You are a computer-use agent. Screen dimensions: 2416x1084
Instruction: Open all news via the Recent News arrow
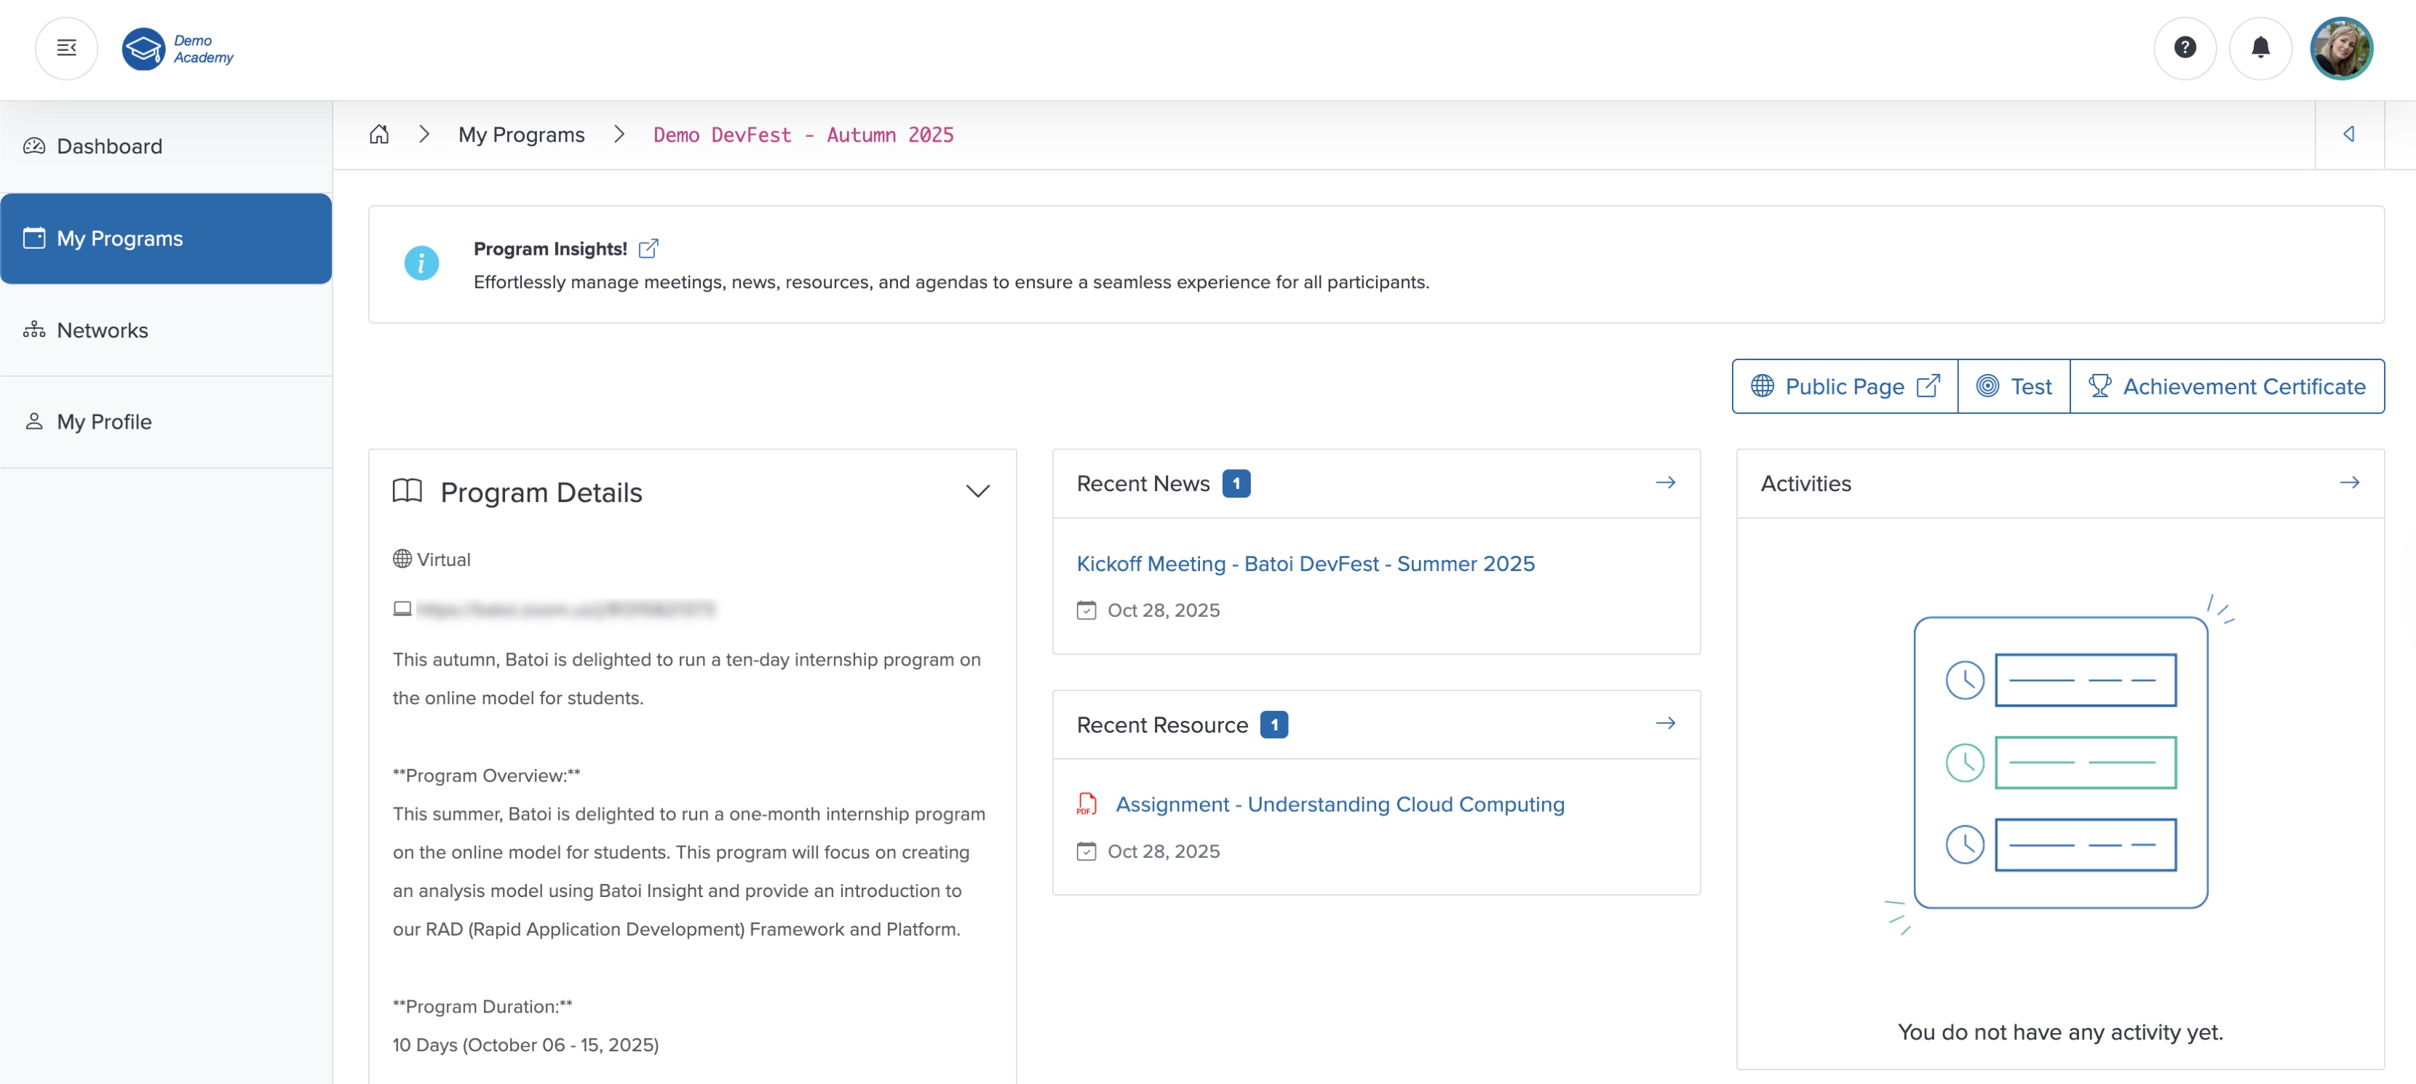tap(1666, 482)
